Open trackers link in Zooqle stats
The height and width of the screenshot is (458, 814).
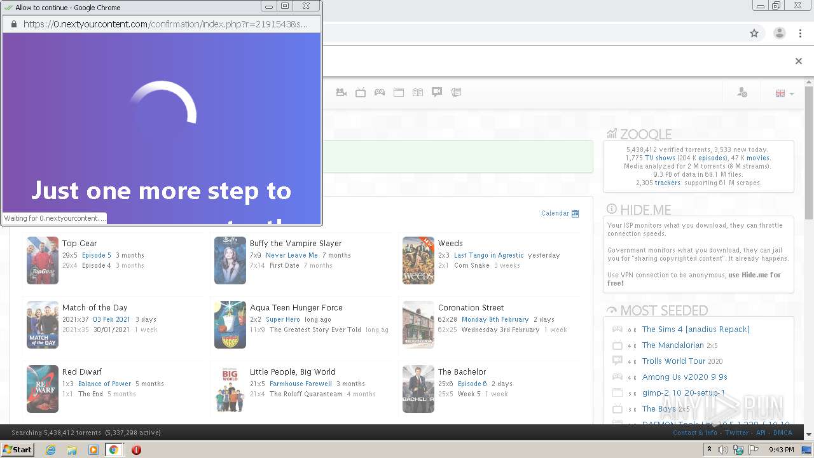[x=668, y=183]
